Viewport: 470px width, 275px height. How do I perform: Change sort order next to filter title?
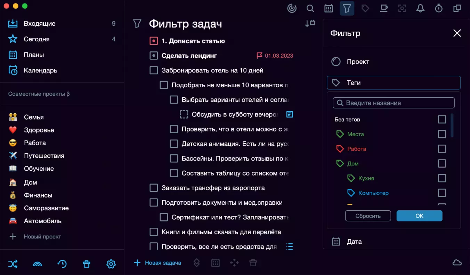310,23
